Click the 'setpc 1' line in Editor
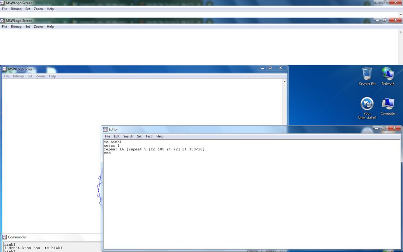 tap(112, 146)
